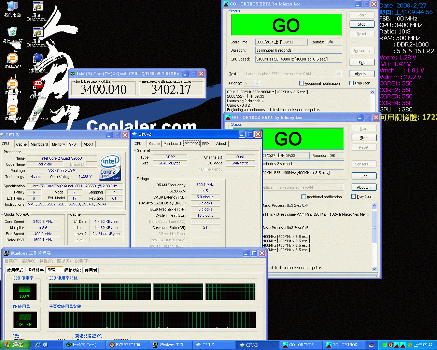Click the Intel Core 2 Quad logo
The width and height of the screenshot is (437, 350).
tap(110, 168)
